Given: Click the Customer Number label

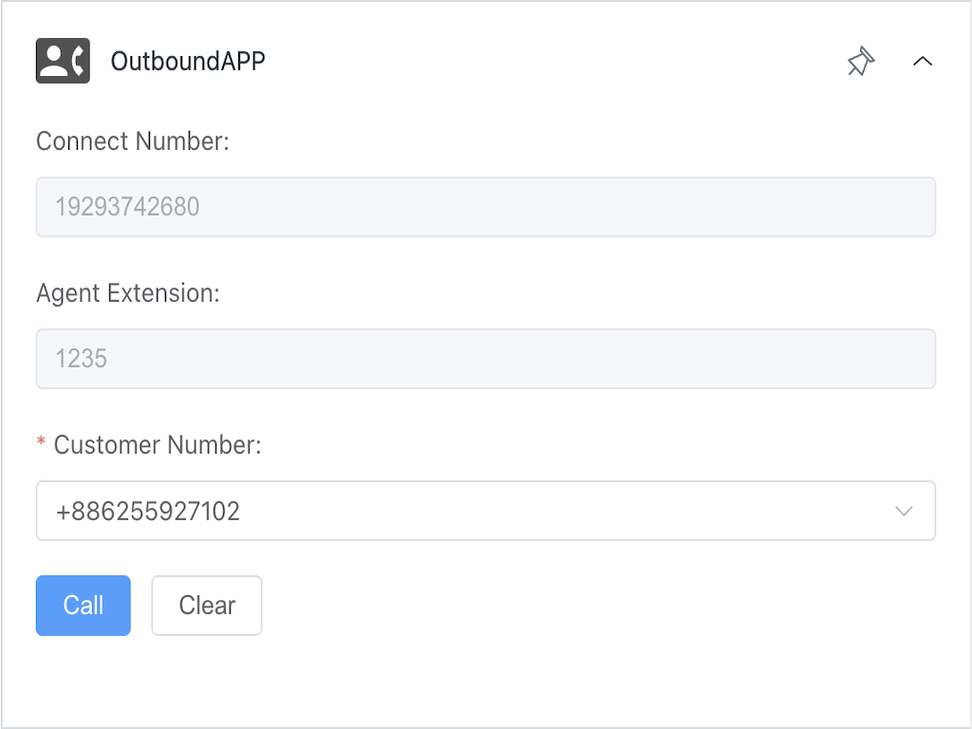Looking at the screenshot, I should pyautogui.click(x=159, y=444).
